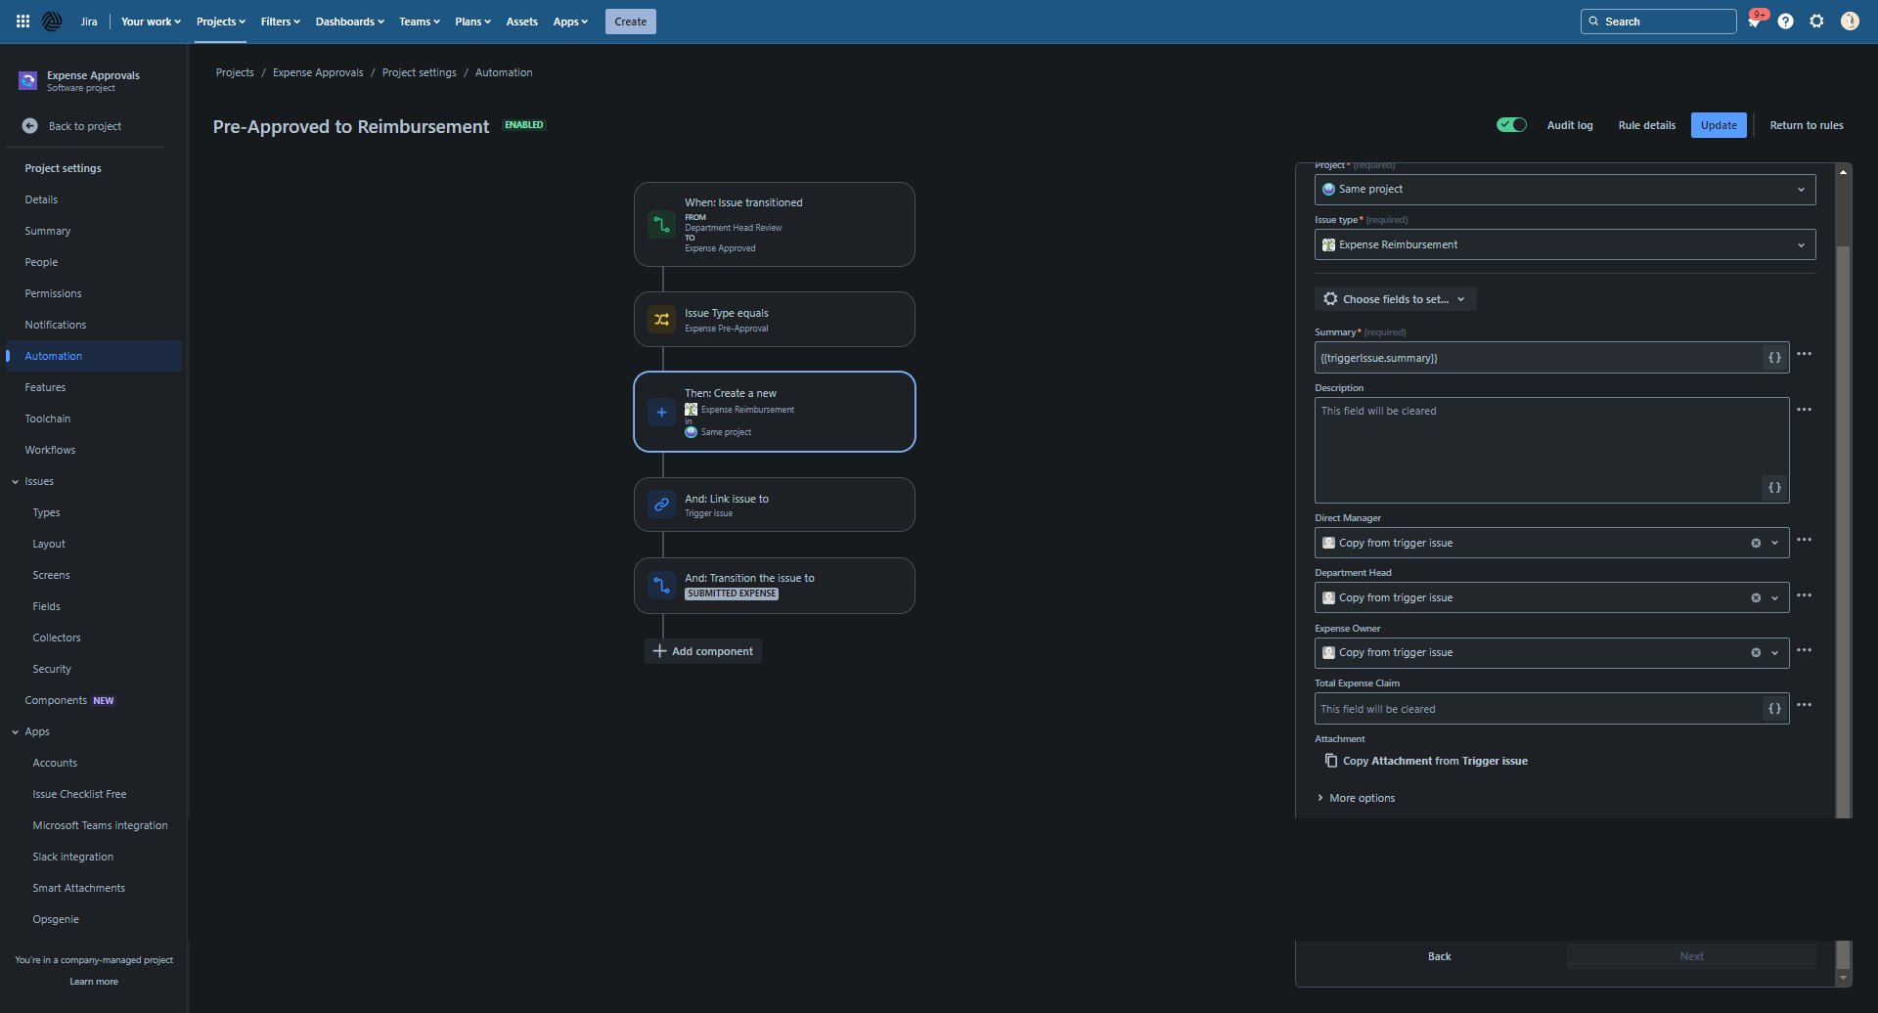Open Choose fields to set dropdown

coord(1395,299)
